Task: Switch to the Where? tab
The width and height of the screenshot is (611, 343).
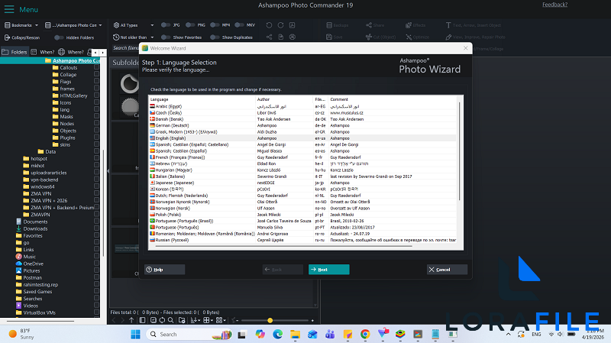Action: tap(71, 52)
